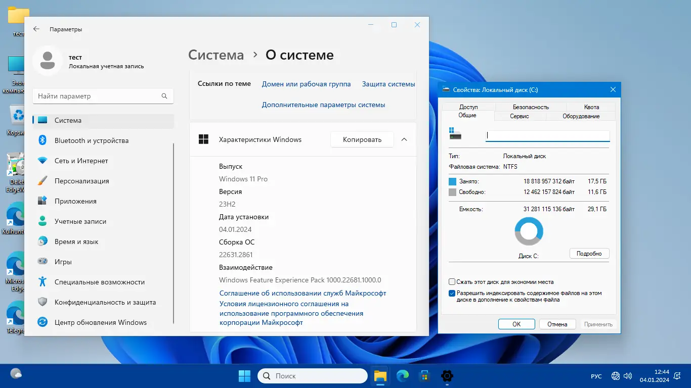Viewport: 691px width, 388px height.
Task: Click the Подробно button in disk properties
Action: (x=589, y=254)
